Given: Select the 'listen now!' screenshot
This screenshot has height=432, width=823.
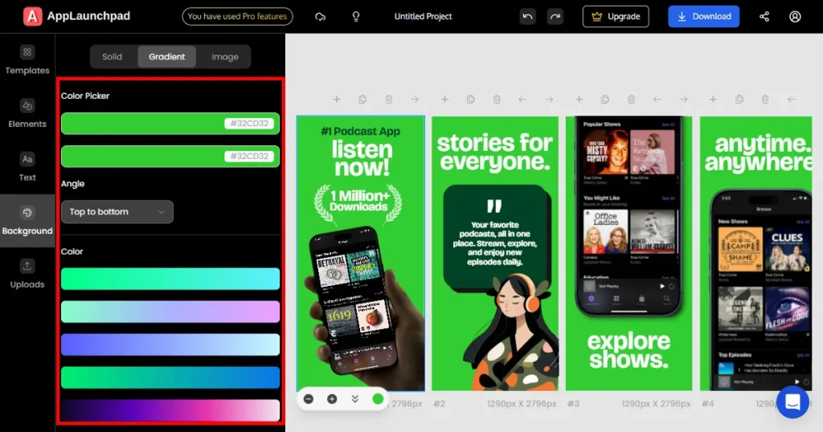Looking at the screenshot, I should click(361, 253).
